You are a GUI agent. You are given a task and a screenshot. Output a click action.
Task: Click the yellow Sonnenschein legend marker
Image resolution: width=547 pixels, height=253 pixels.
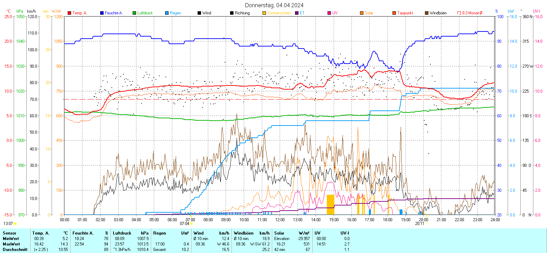(x=264, y=13)
